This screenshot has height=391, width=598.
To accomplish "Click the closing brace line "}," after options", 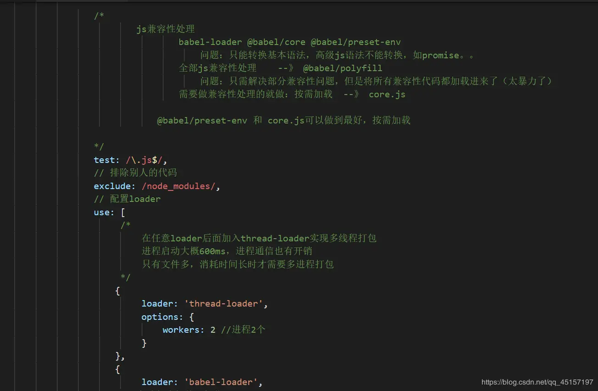I will point(120,356).
